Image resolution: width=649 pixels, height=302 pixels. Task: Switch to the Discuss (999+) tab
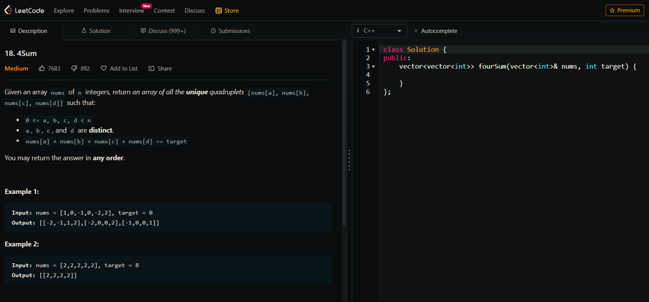click(163, 30)
